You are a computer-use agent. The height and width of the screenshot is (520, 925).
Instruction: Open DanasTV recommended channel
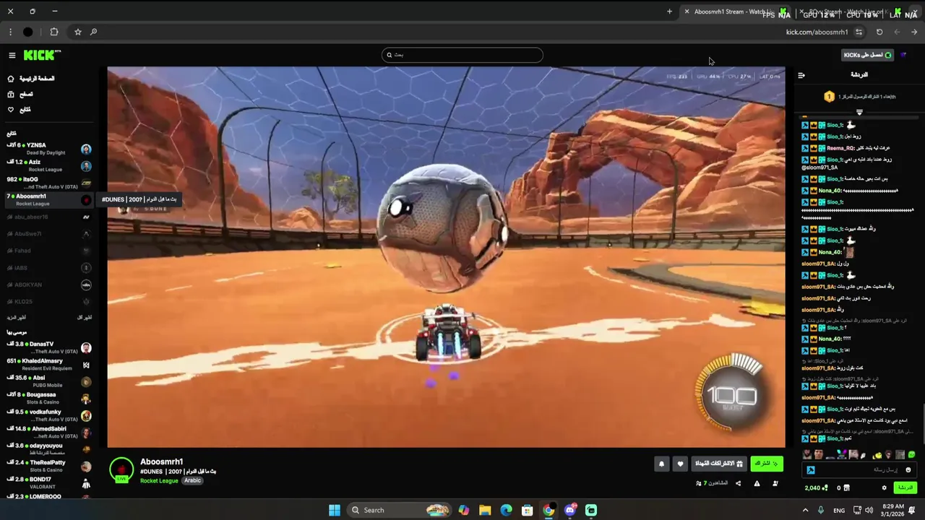48,347
